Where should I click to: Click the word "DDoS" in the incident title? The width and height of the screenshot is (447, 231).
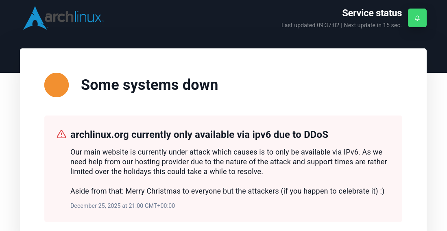coord(316,135)
